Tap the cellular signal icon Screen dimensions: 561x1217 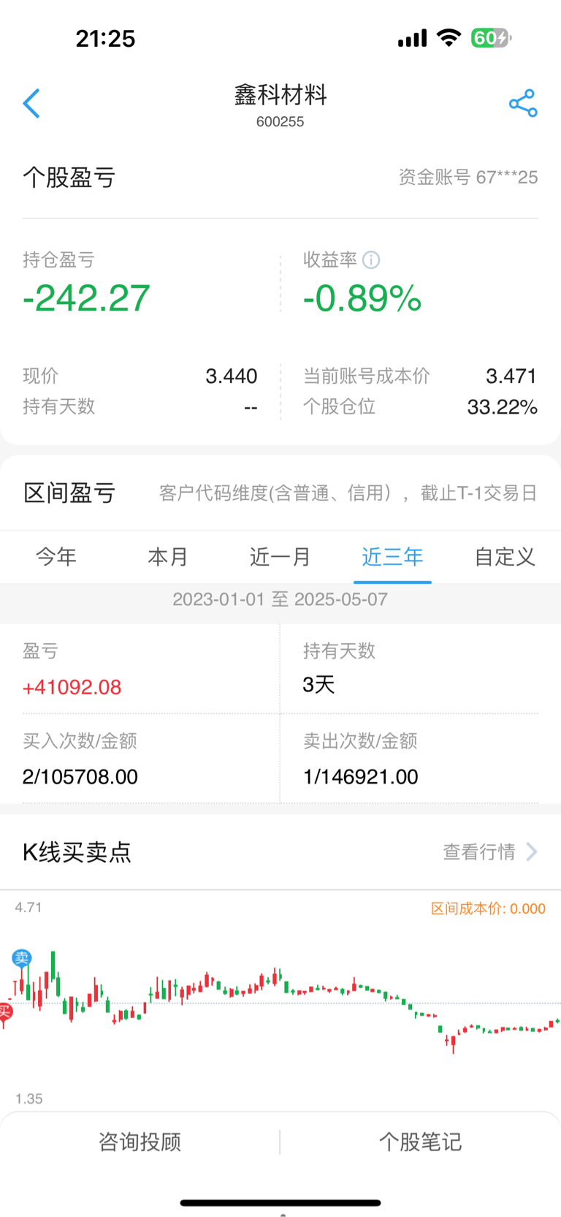(412, 38)
